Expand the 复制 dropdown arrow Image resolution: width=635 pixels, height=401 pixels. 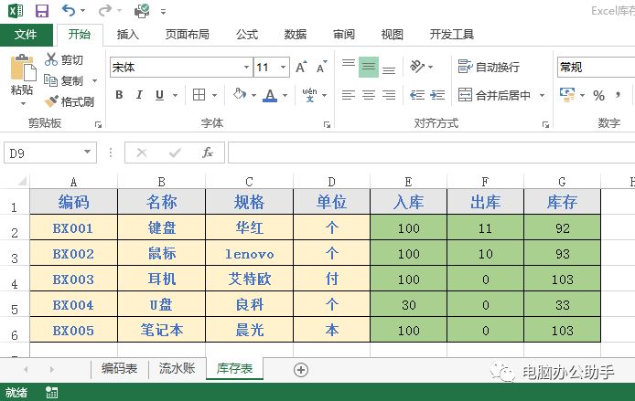click(95, 81)
